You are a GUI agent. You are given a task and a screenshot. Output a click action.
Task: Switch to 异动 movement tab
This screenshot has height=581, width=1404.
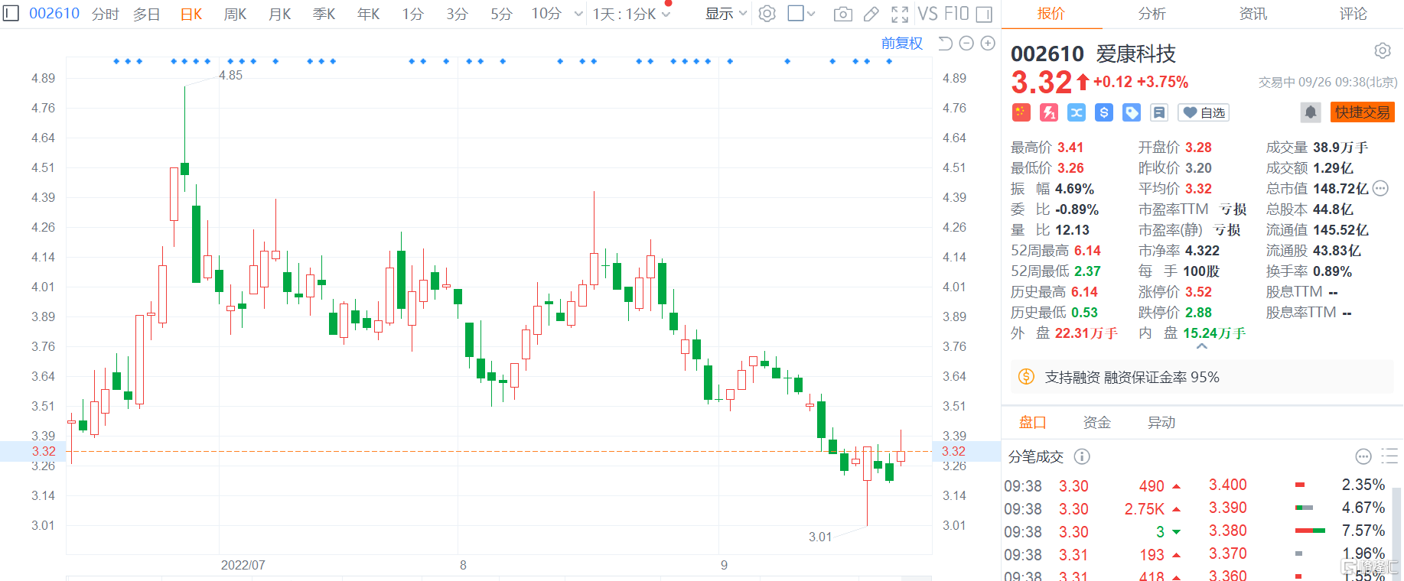click(x=1161, y=422)
